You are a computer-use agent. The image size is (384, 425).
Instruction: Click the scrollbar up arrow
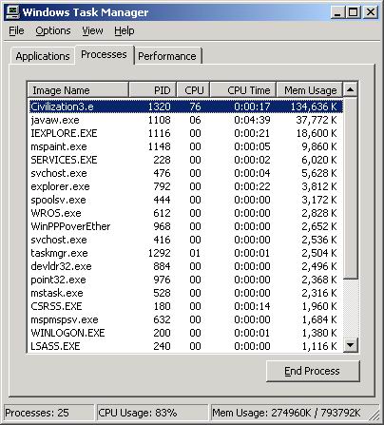click(x=350, y=89)
